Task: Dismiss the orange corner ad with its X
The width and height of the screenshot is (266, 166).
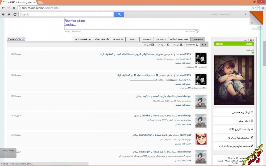Action: pyautogui.click(x=252, y=23)
